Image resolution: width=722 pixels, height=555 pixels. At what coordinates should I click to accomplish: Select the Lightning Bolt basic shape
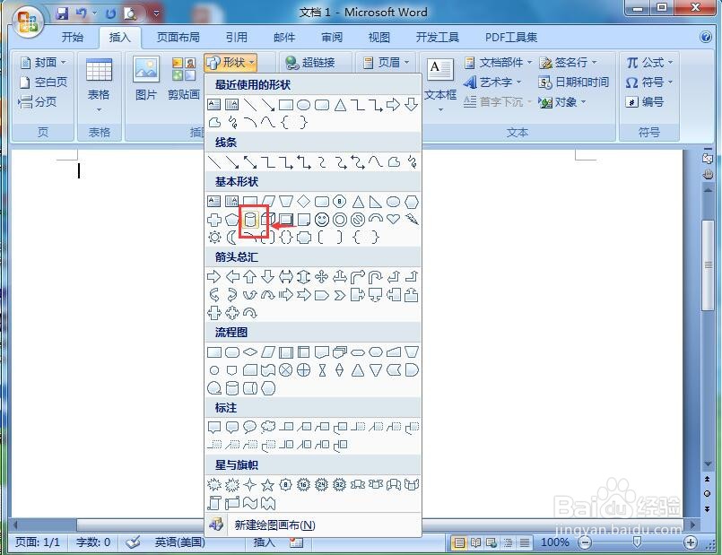(x=412, y=220)
